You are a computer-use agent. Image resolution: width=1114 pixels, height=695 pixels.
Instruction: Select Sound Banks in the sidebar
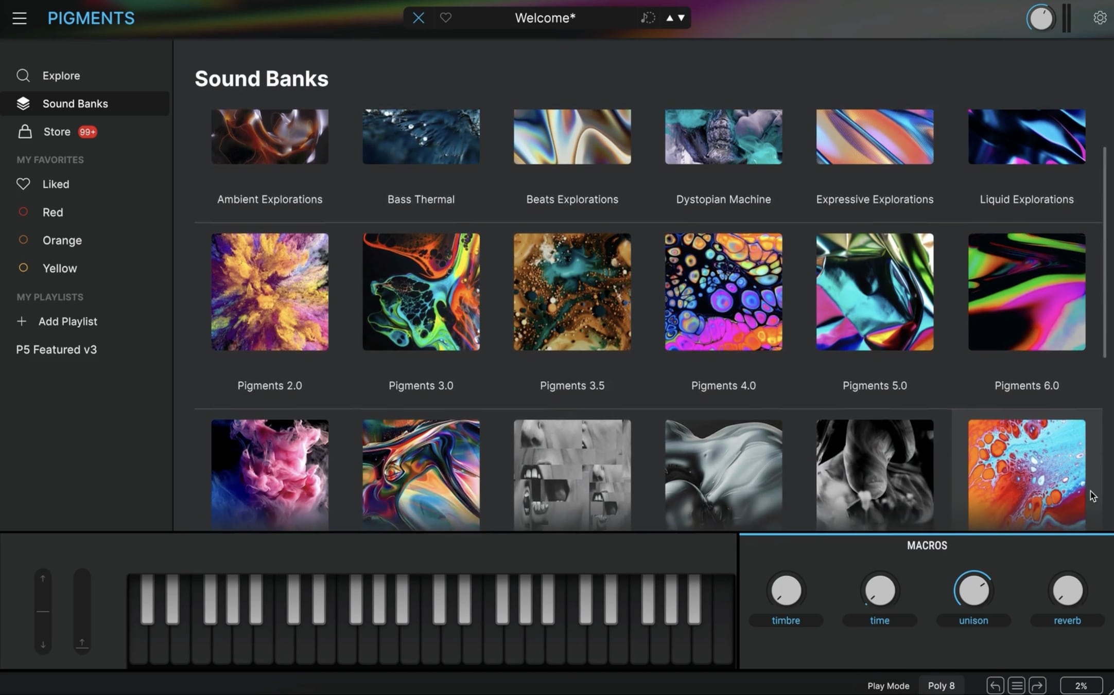point(75,103)
